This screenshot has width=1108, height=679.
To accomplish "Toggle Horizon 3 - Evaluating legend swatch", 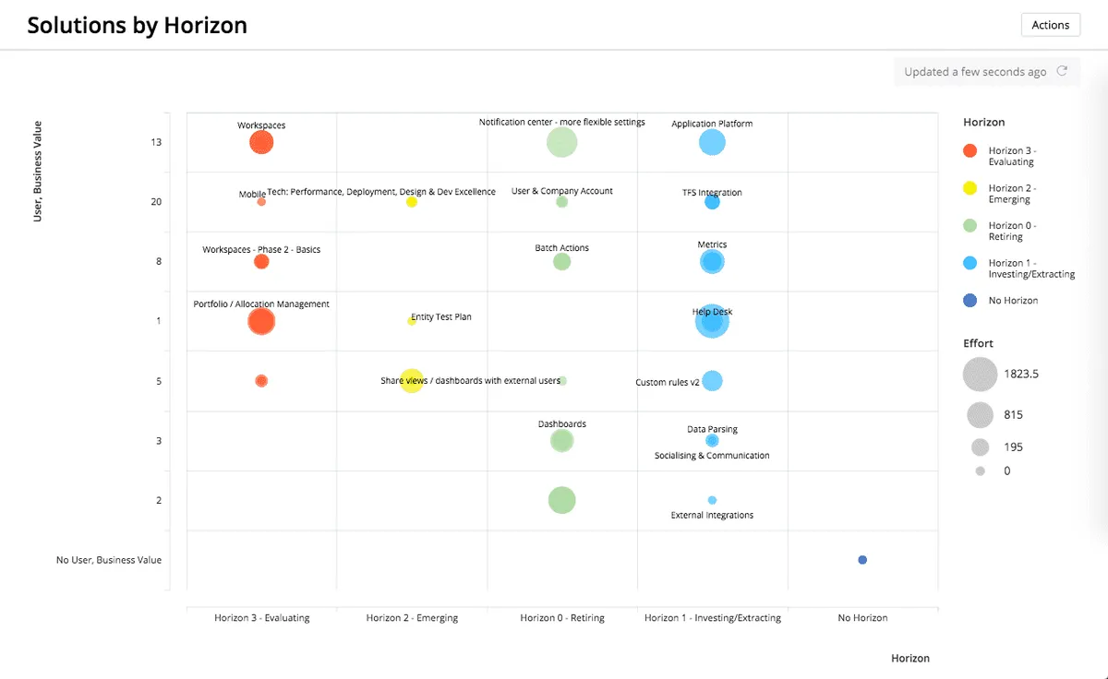I will (x=969, y=150).
